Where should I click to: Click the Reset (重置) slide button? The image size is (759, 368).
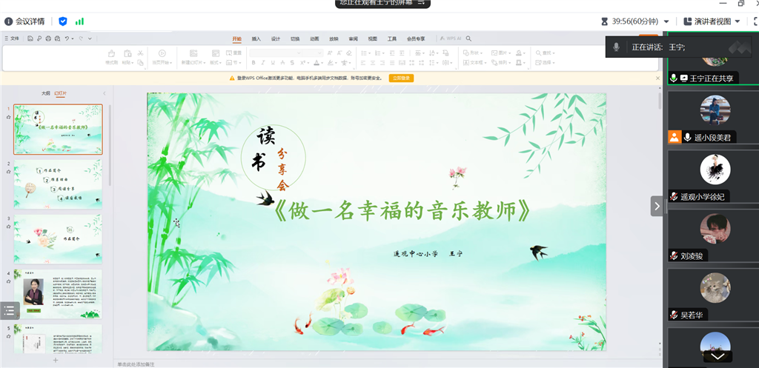click(233, 53)
